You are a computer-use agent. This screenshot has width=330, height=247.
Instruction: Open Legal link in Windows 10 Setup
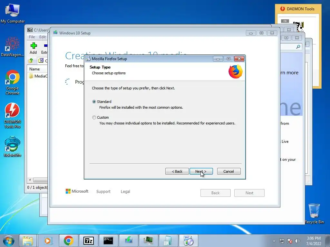(125, 192)
